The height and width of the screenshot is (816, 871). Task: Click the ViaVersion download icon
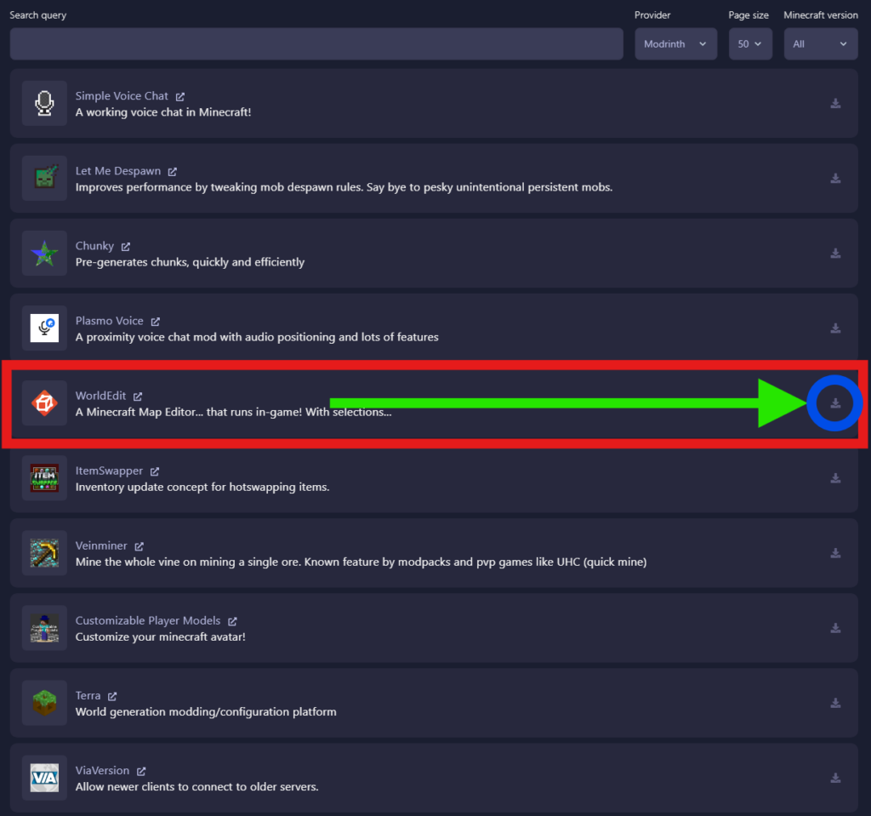click(x=835, y=778)
